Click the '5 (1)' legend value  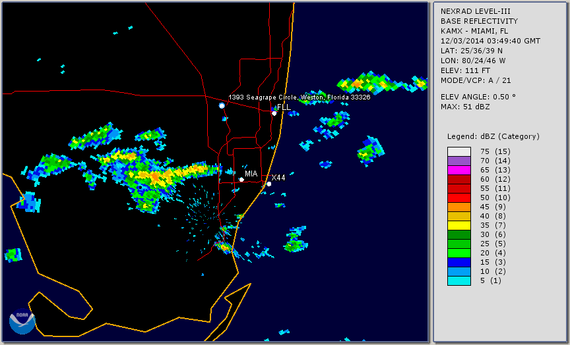(x=491, y=280)
